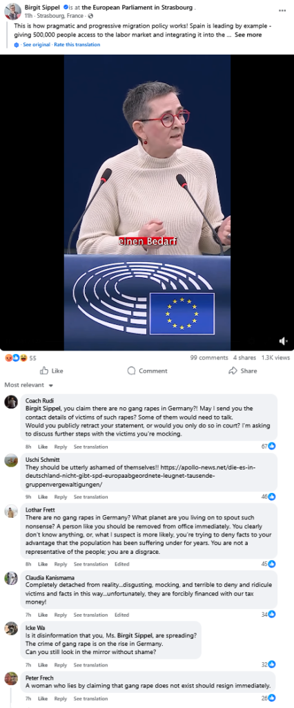The image size is (294, 708).
Task: Click the Like thumbs-up button under the post
Action: point(51,371)
